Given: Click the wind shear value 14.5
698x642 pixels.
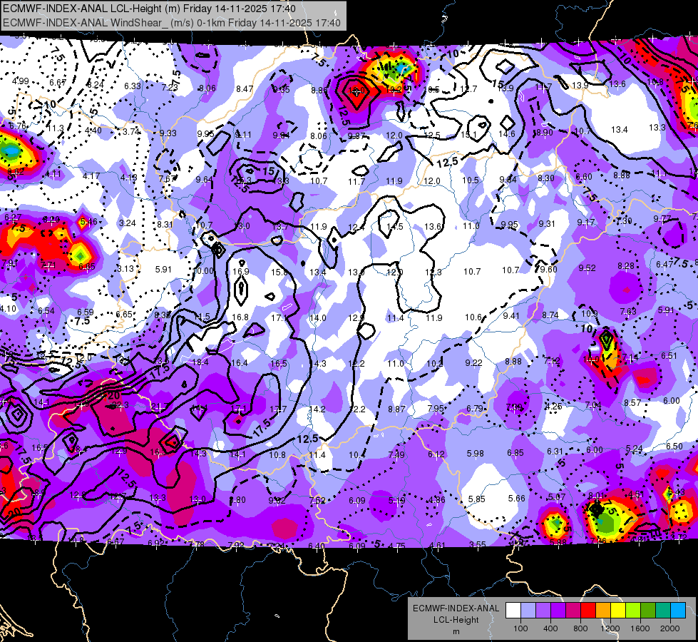Looking at the screenshot, I should [x=395, y=226].
